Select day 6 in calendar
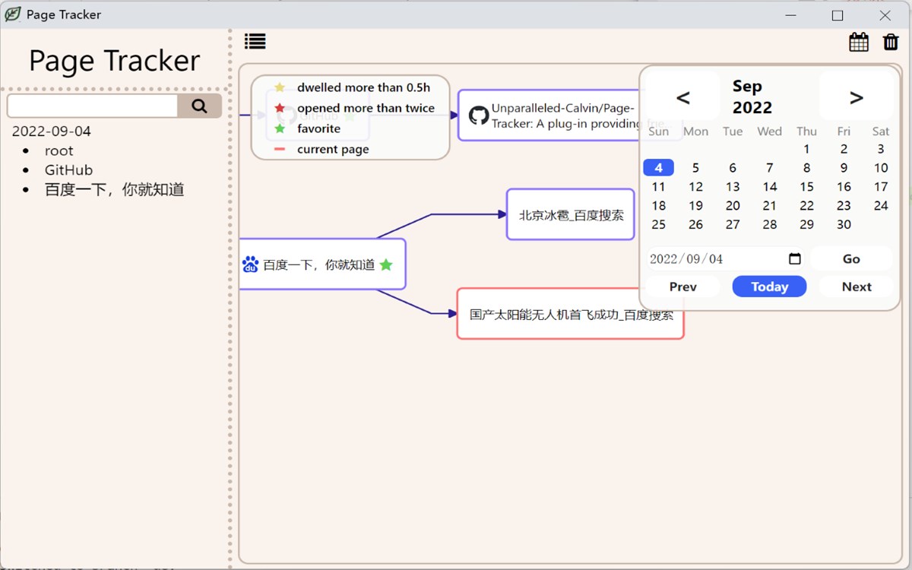This screenshot has height=570, width=912. pyautogui.click(x=733, y=168)
